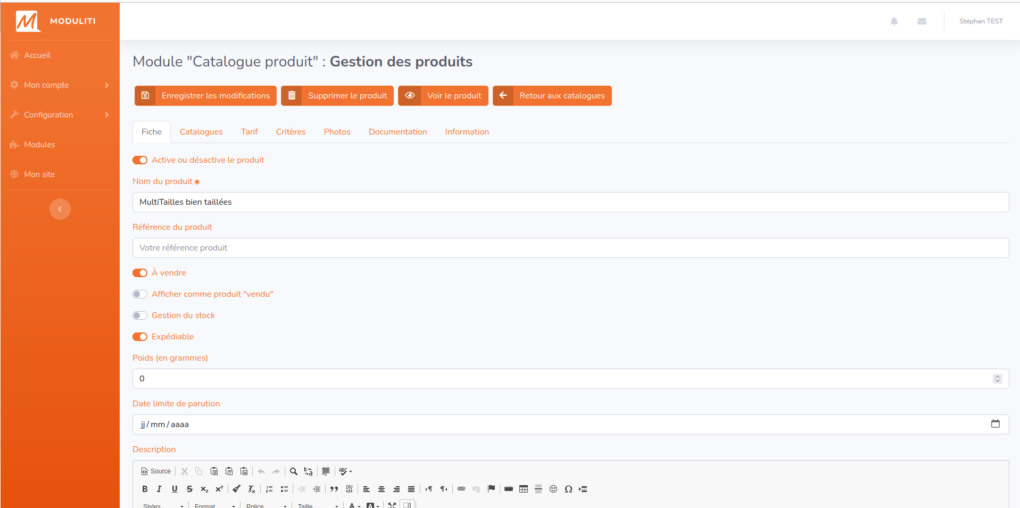
Task: Click Paste as plain text icon
Action: pyautogui.click(x=229, y=471)
